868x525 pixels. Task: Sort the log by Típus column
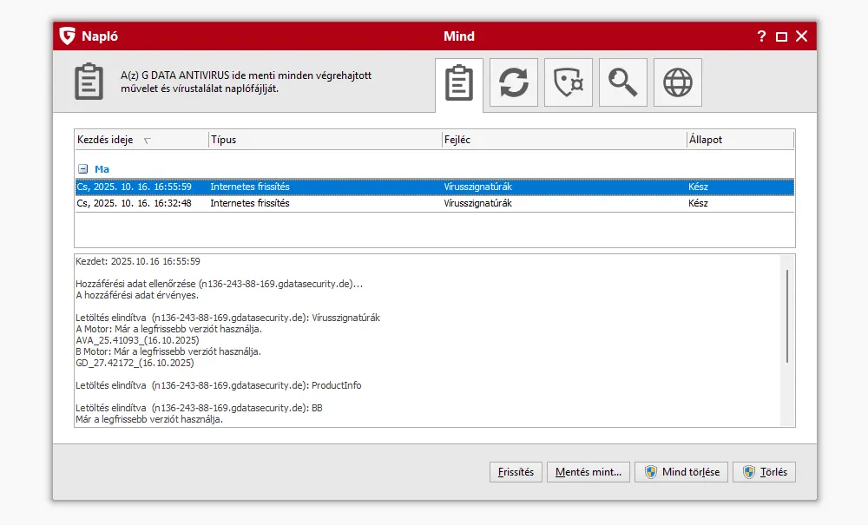(325, 140)
